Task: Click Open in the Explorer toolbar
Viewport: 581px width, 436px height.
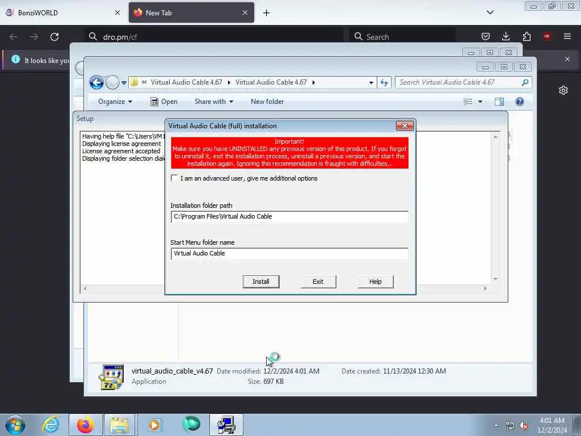Action: [x=164, y=102]
